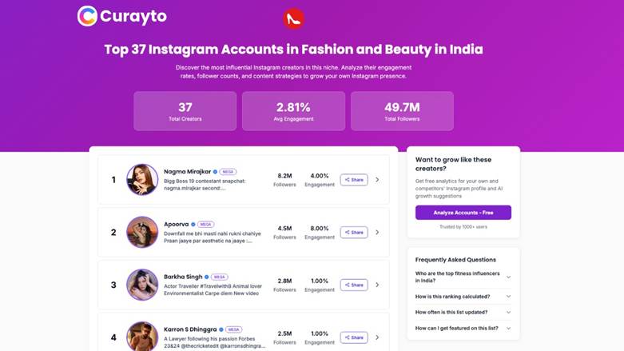Expand "How often is this list updated?"

[x=508, y=312]
